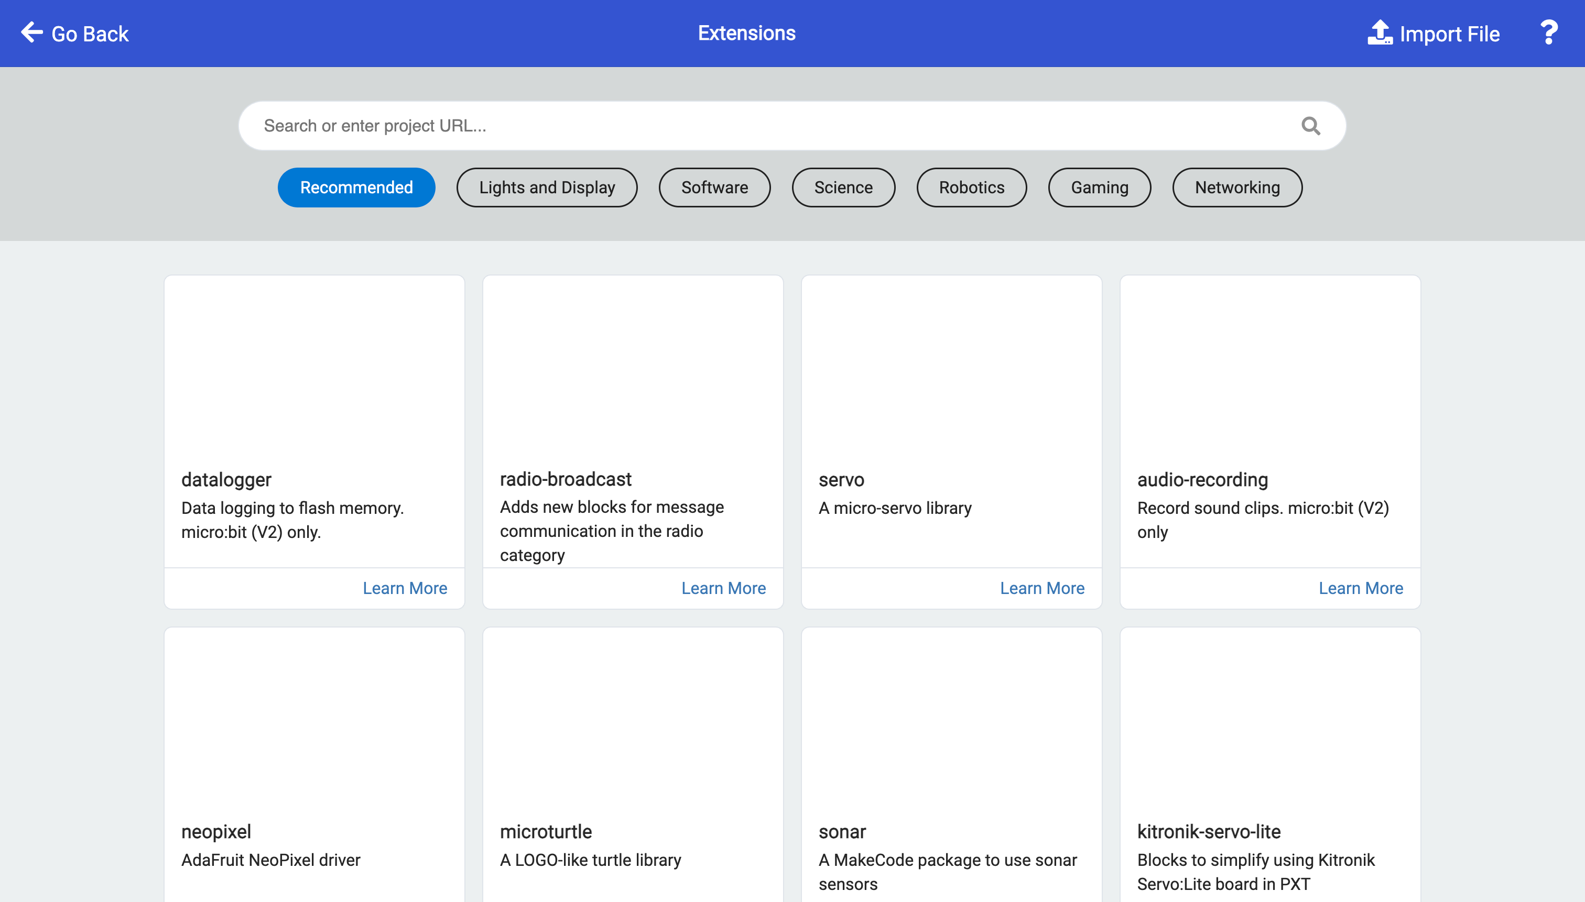Select the datalogger extension card title
Screen dimensions: 1585x902
226,479
